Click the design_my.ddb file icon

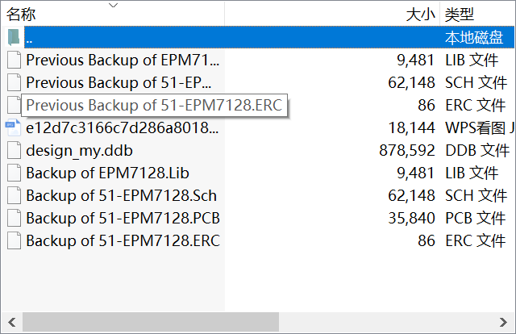point(14,150)
